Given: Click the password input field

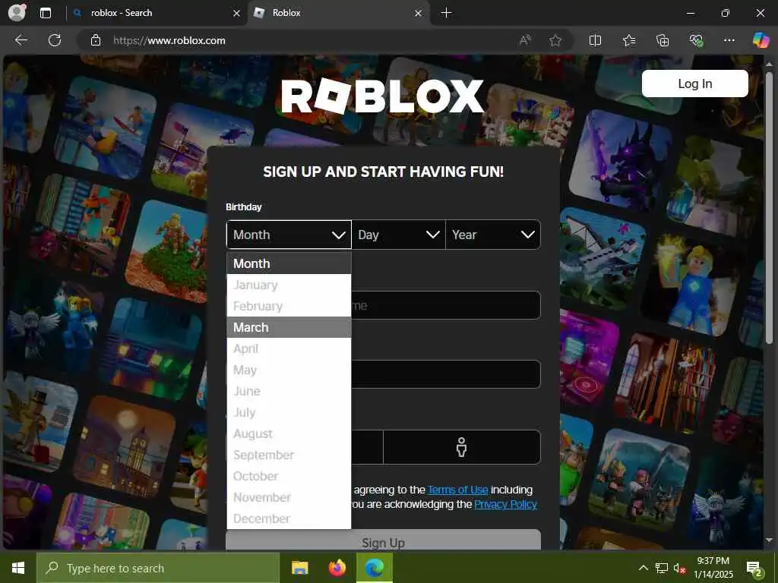Looking at the screenshot, I should coord(445,374).
